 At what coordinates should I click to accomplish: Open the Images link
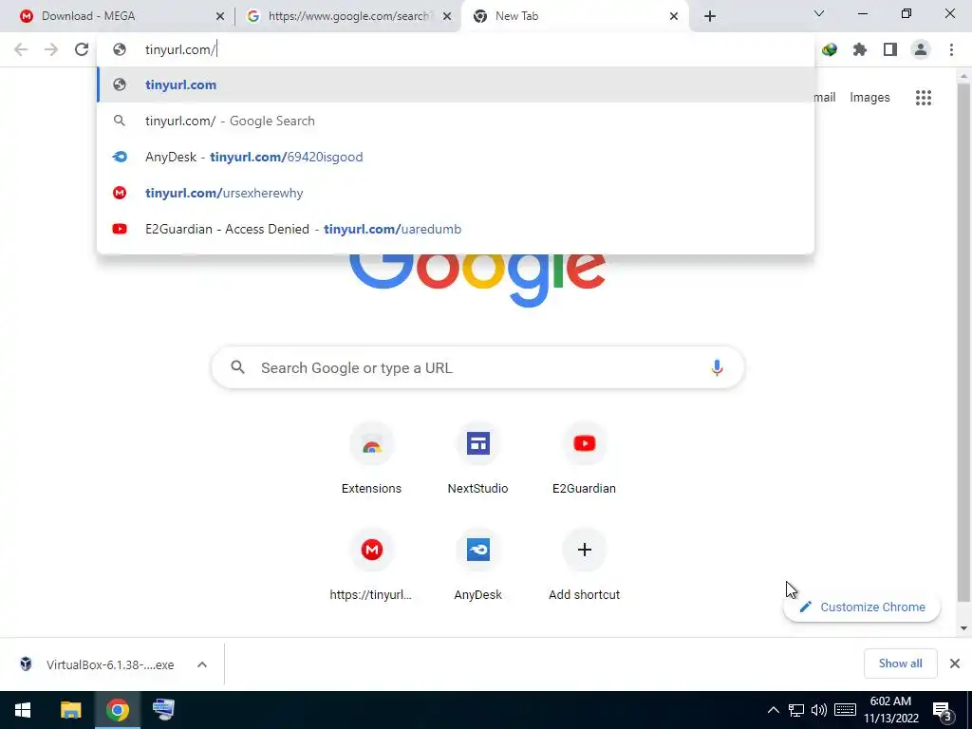pyautogui.click(x=869, y=98)
